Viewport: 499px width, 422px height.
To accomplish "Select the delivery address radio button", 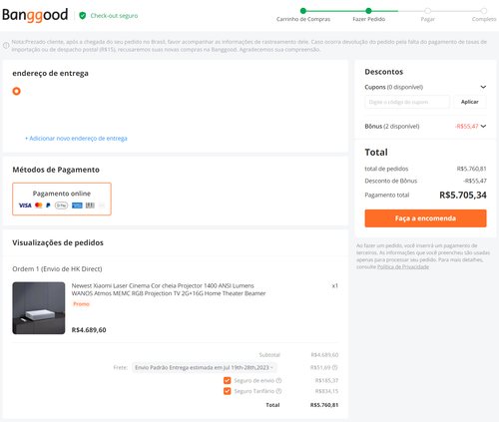I will [x=16, y=91].
